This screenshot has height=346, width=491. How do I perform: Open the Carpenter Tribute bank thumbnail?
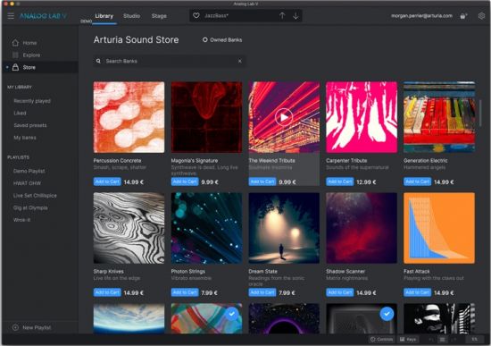click(362, 117)
